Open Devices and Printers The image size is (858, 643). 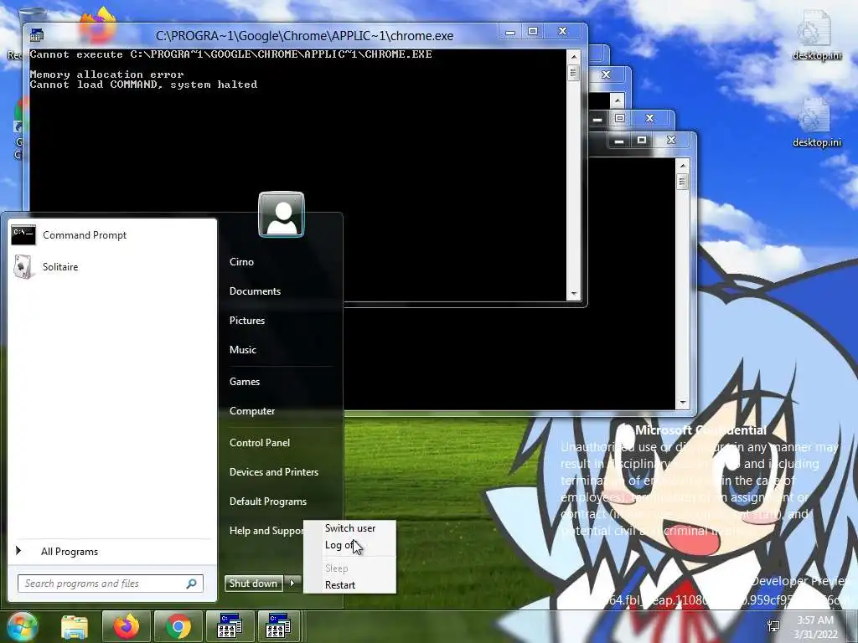(274, 472)
